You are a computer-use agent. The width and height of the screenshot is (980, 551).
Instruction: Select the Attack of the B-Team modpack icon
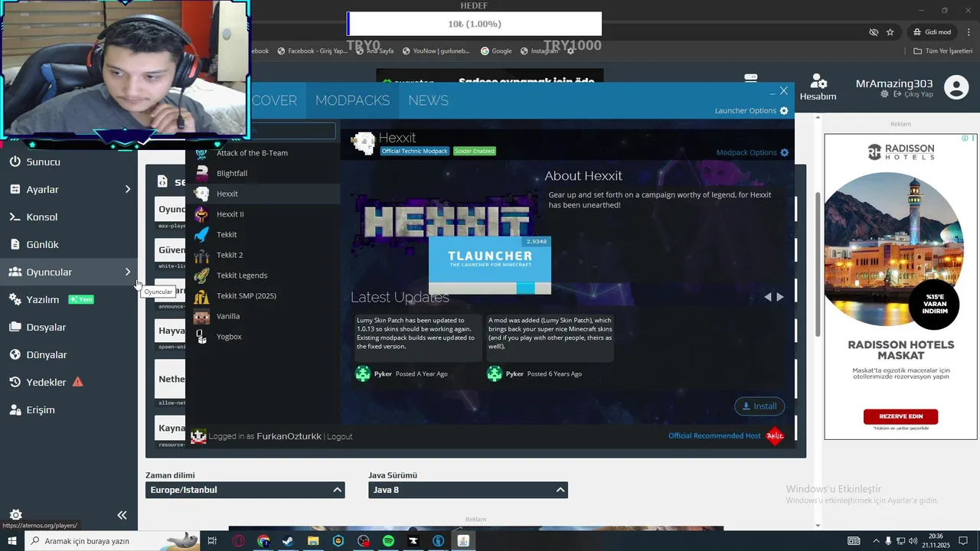[x=201, y=153]
